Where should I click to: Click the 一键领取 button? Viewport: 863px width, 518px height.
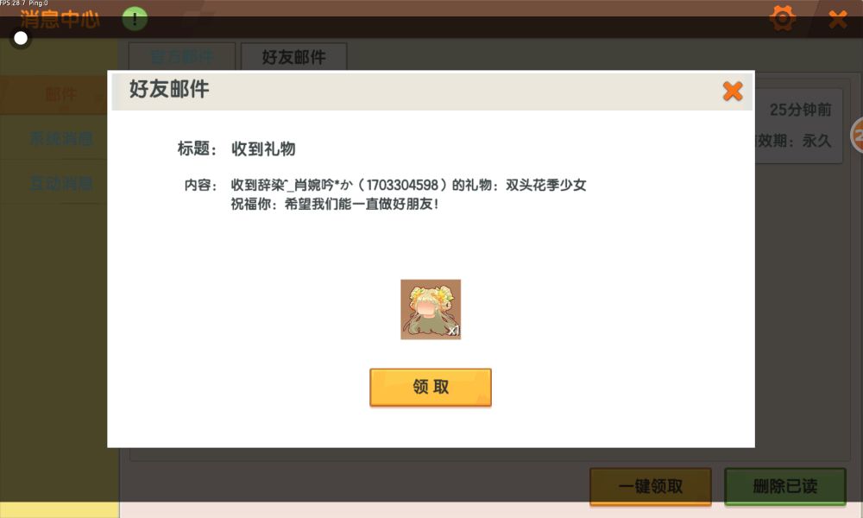pos(651,487)
